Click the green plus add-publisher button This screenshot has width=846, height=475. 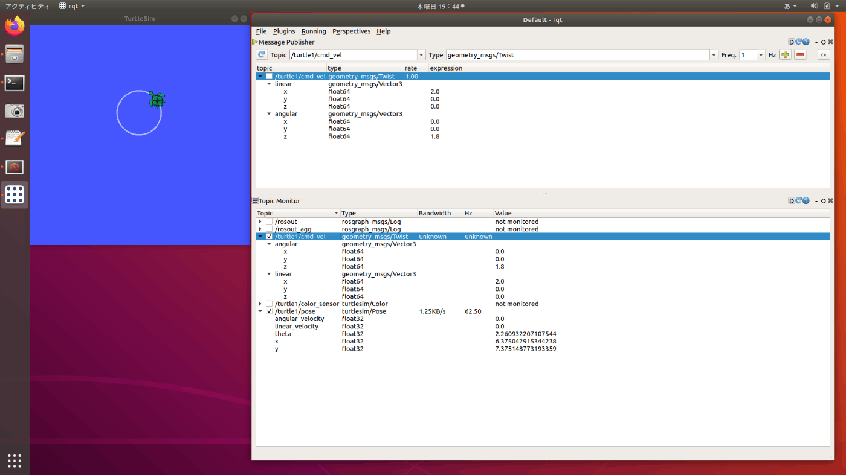click(x=785, y=55)
